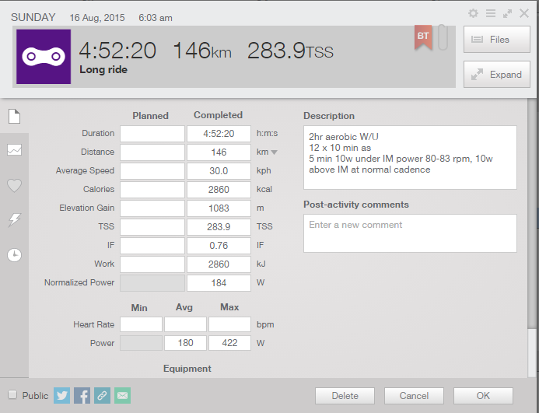The height and width of the screenshot is (413, 539).
Task: Click the Heart Rate Min field
Action: pyautogui.click(x=141, y=324)
